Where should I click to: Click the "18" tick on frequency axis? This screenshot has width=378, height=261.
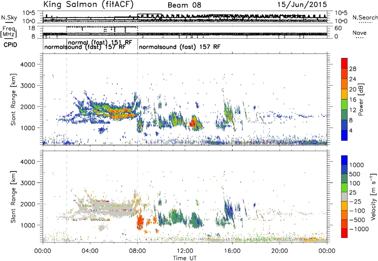(x=32, y=28)
